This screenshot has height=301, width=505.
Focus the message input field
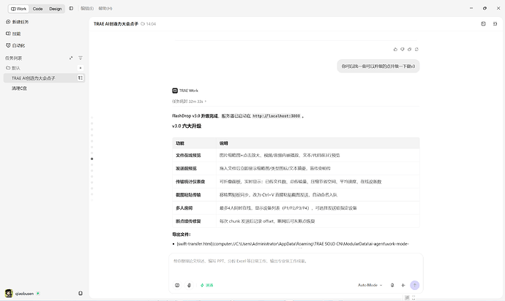296,265
